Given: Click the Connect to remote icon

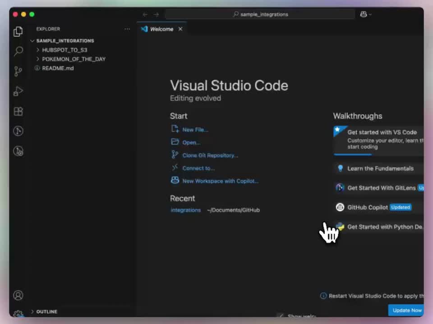Looking at the screenshot, I should pyautogui.click(x=175, y=167).
